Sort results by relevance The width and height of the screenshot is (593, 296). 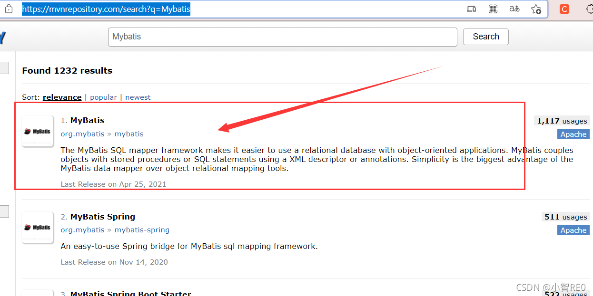tap(62, 97)
